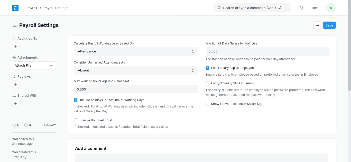Open the three-dots more options menu
This screenshot has height=162, width=351.
pos(317,25)
